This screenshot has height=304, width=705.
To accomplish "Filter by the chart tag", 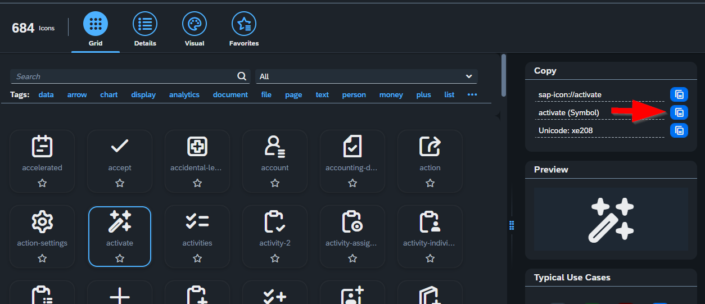I will pos(109,94).
